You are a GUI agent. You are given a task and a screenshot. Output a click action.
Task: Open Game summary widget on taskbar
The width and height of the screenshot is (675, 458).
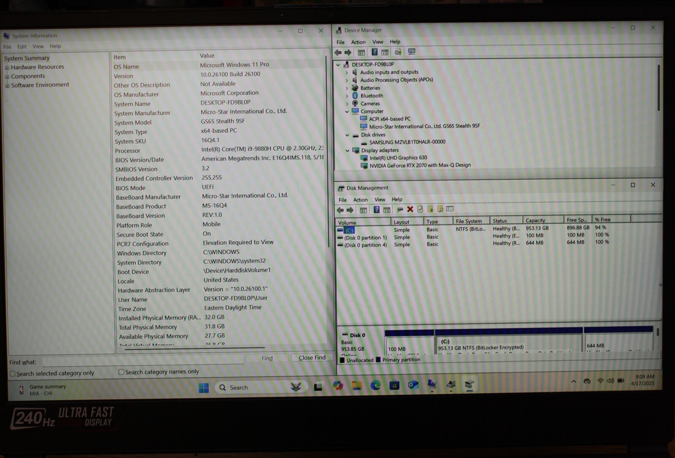[42, 390]
